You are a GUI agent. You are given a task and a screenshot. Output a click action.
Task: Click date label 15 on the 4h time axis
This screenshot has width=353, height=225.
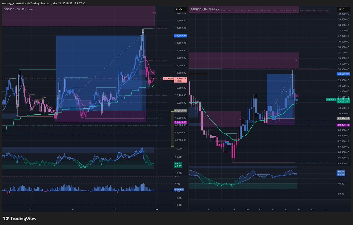[x=312, y=209]
